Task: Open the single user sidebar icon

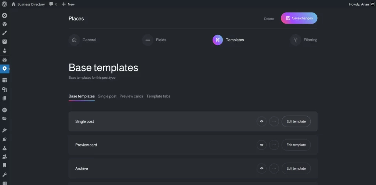Action: (4, 148)
